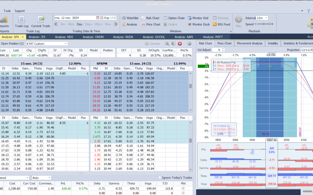Viewport: 313px width, 195px height.
Task: Open the ribbon Price Chart window
Action: [x=151, y=24]
